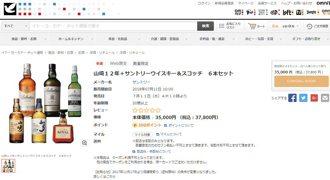Viewport: 330px width, 180px height.
Task: Share product on Twitter
Action: click(303, 98)
